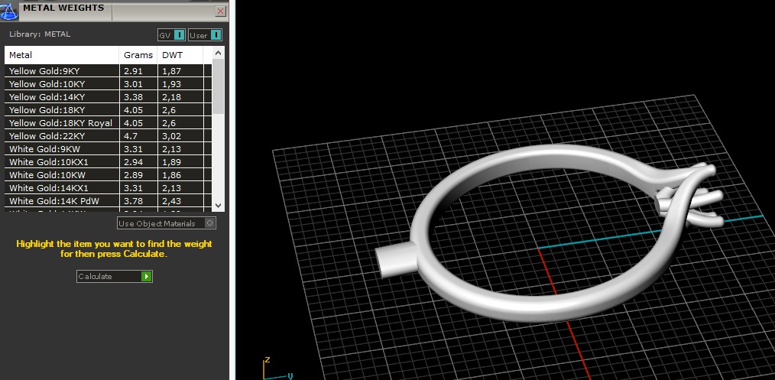The height and width of the screenshot is (380, 775).
Task: Click the Library: METAL label
Action: (x=40, y=34)
